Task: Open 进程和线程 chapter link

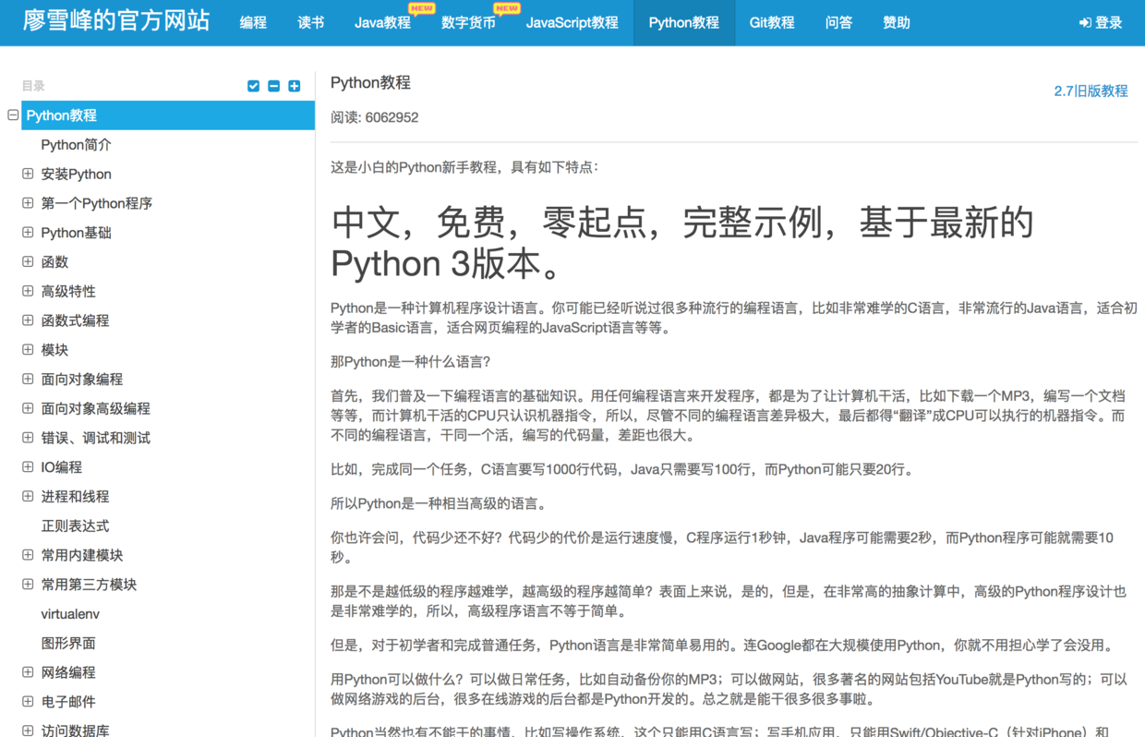Action: pos(75,496)
